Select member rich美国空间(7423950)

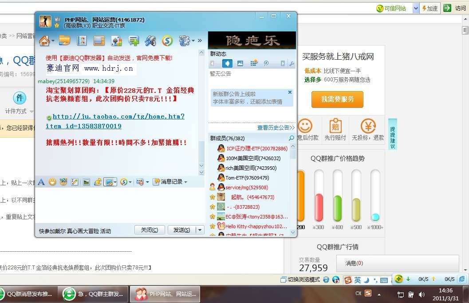tap(247, 168)
